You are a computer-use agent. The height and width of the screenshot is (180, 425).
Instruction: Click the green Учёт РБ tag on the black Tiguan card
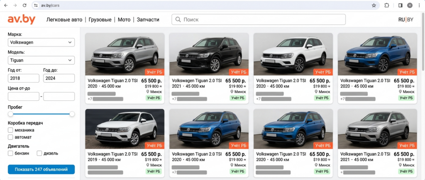click(237, 98)
